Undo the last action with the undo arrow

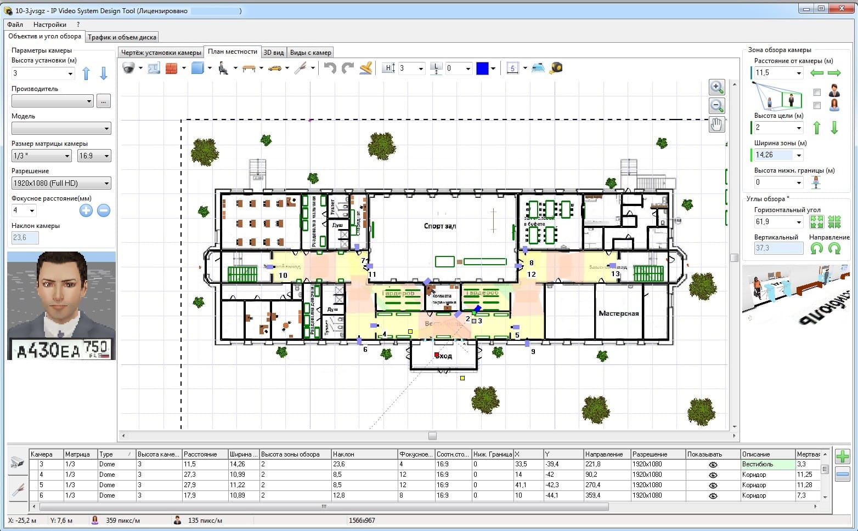pyautogui.click(x=330, y=68)
